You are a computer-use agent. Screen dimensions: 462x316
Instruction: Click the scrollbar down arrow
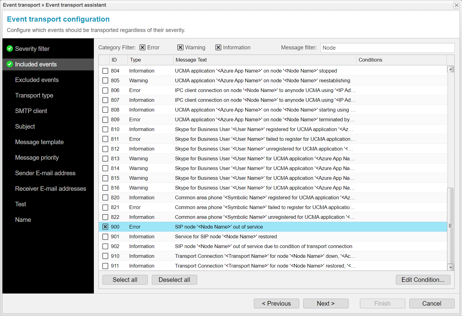[451, 267]
